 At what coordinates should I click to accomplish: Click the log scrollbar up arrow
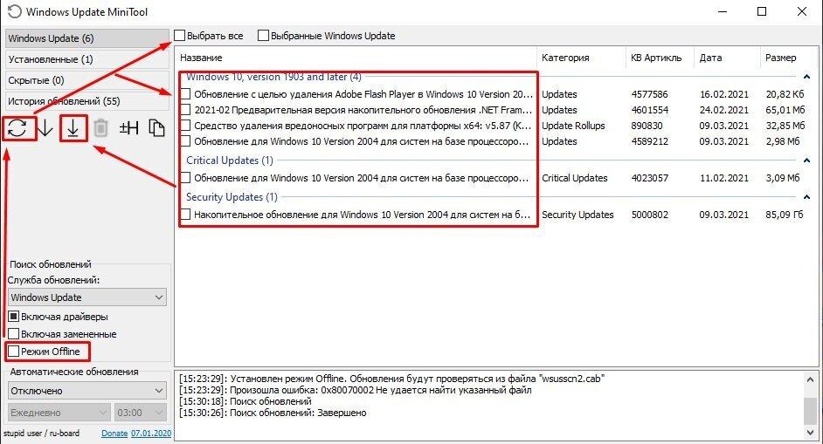coord(810,379)
